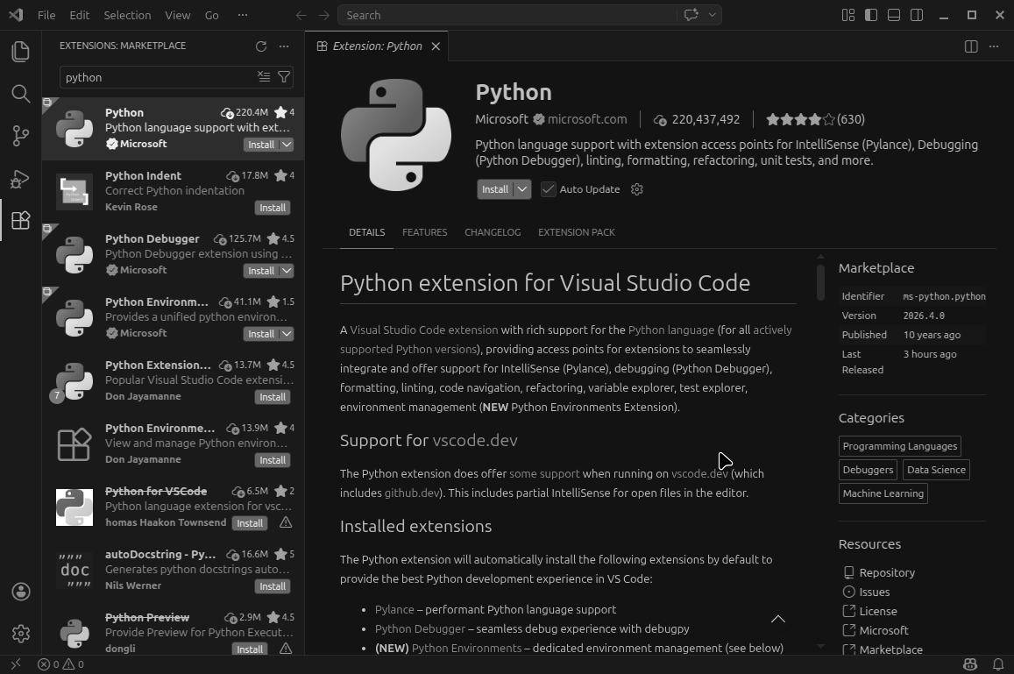
Task: Install autoDocstring extension
Action: click(x=273, y=586)
